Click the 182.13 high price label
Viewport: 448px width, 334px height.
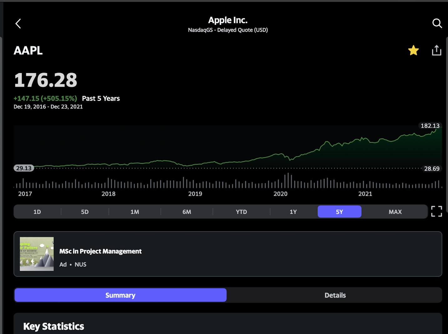(x=430, y=126)
